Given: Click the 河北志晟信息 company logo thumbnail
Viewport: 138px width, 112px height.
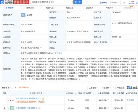Looking at the screenshot, I should [x=12, y=100].
